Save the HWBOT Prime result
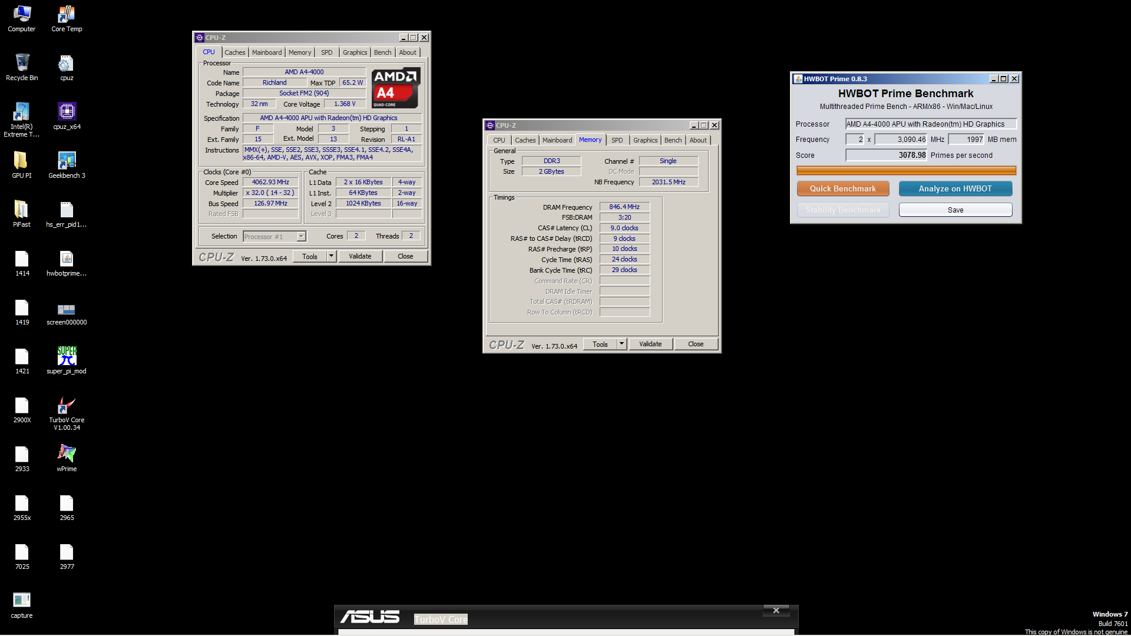The image size is (1131, 636). [x=955, y=210]
